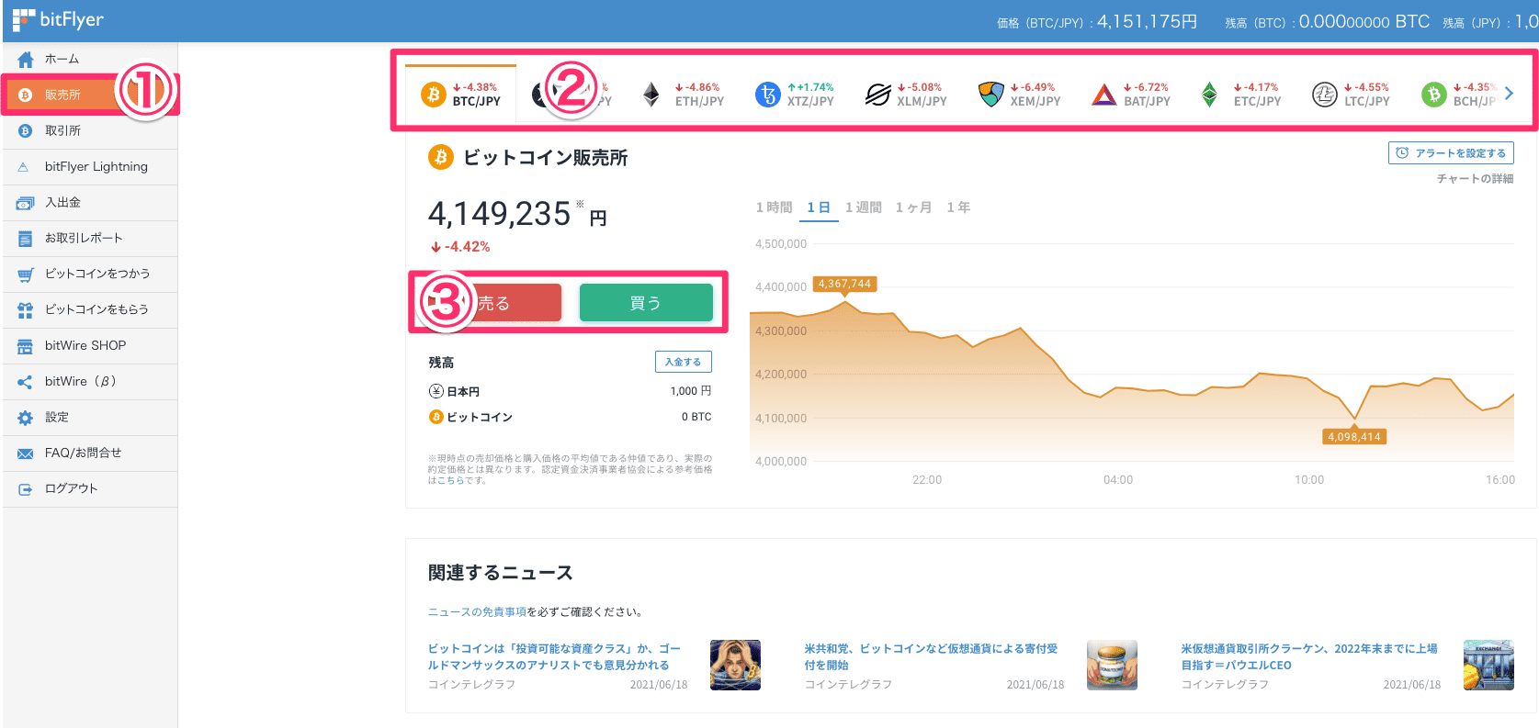This screenshot has height=728, width=1539.
Task: Open ビットコインをもらう in sidebar
Action: coord(90,309)
